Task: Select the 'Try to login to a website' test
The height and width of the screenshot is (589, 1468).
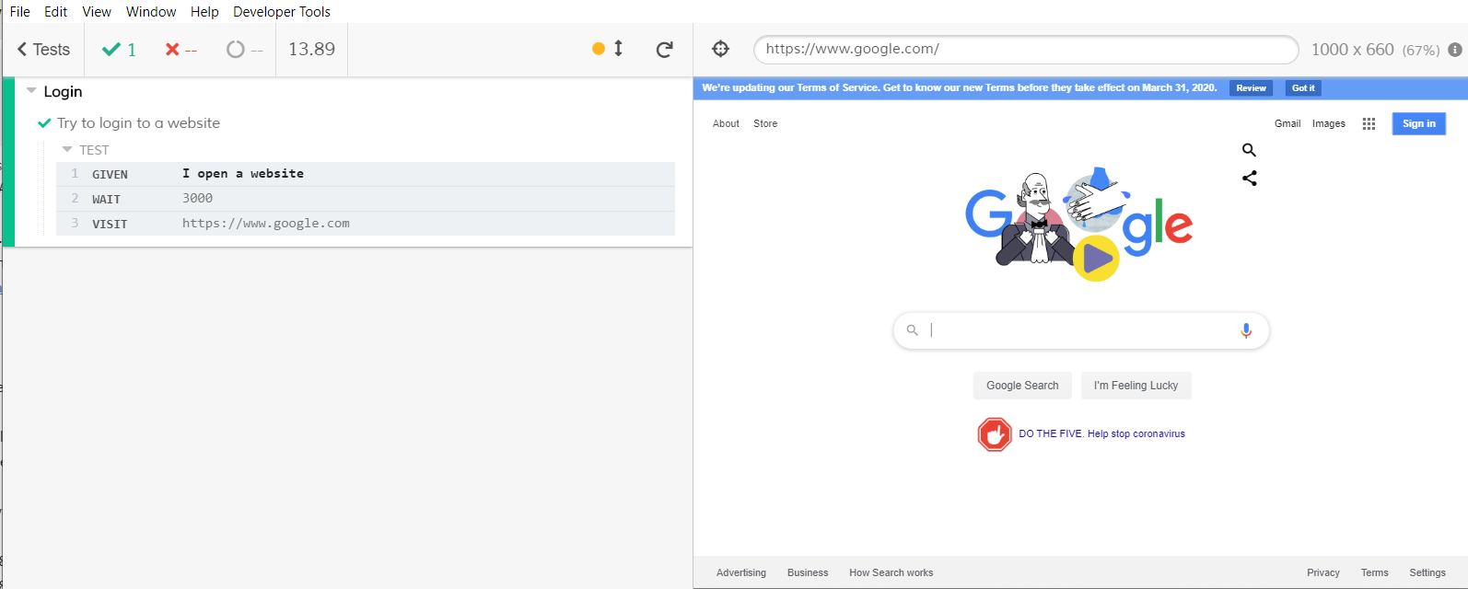Action: [138, 123]
